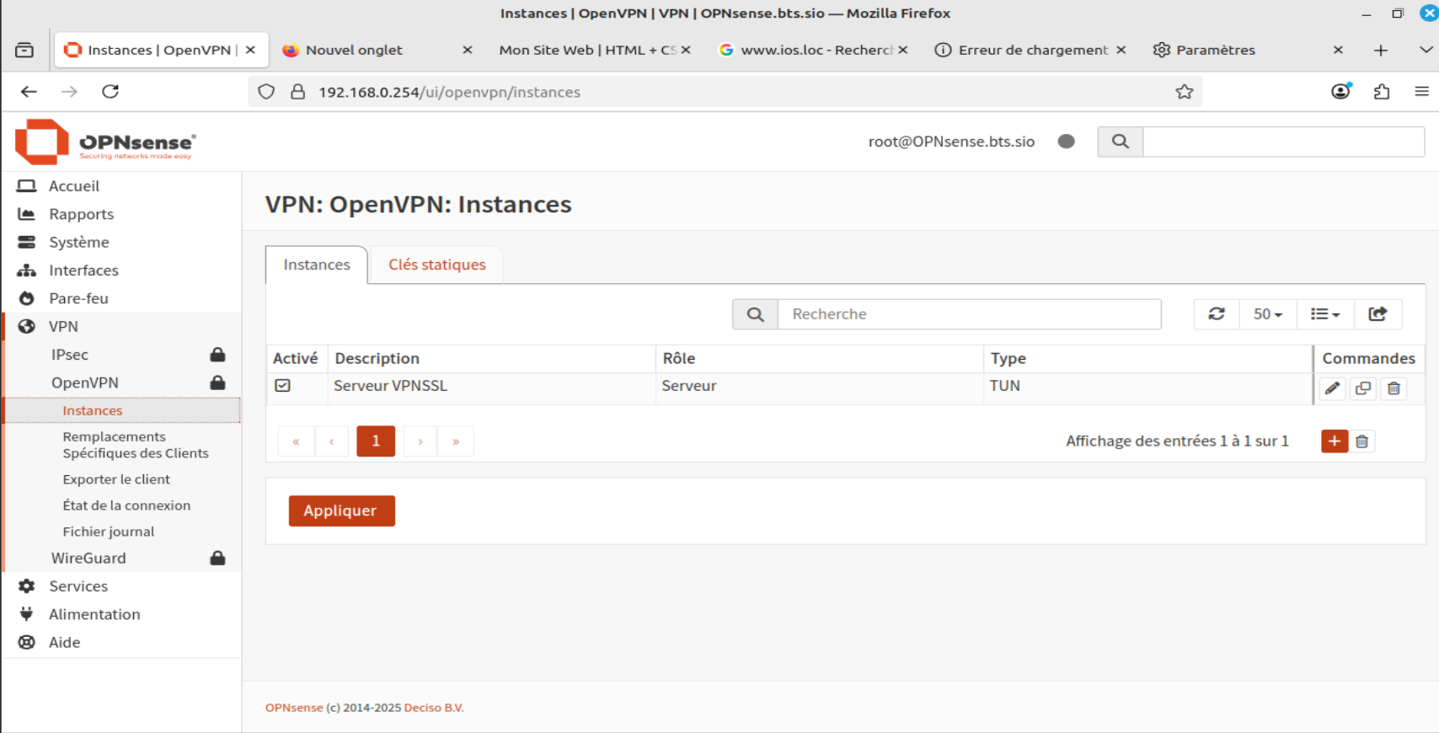Open the Firefox extensions puzzle icon
The image size is (1439, 733).
[x=1382, y=92]
